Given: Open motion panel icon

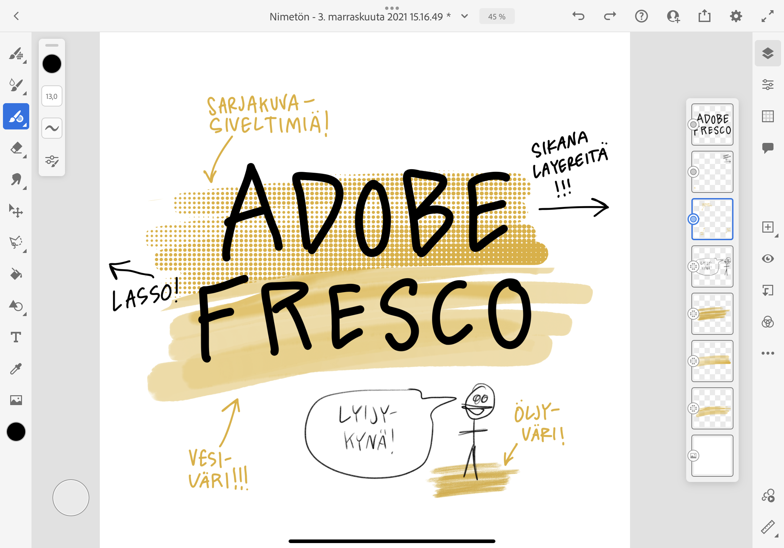Looking at the screenshot, I should [x=768, y=495].
